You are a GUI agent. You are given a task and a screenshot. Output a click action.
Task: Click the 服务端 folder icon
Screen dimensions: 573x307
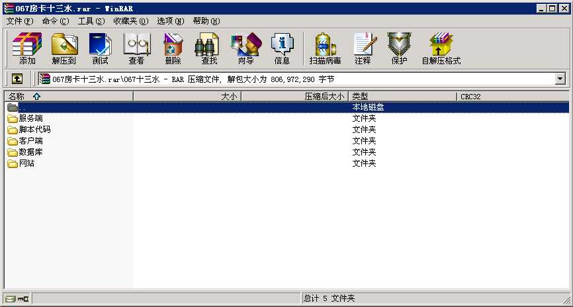click(x=13, y=118)
